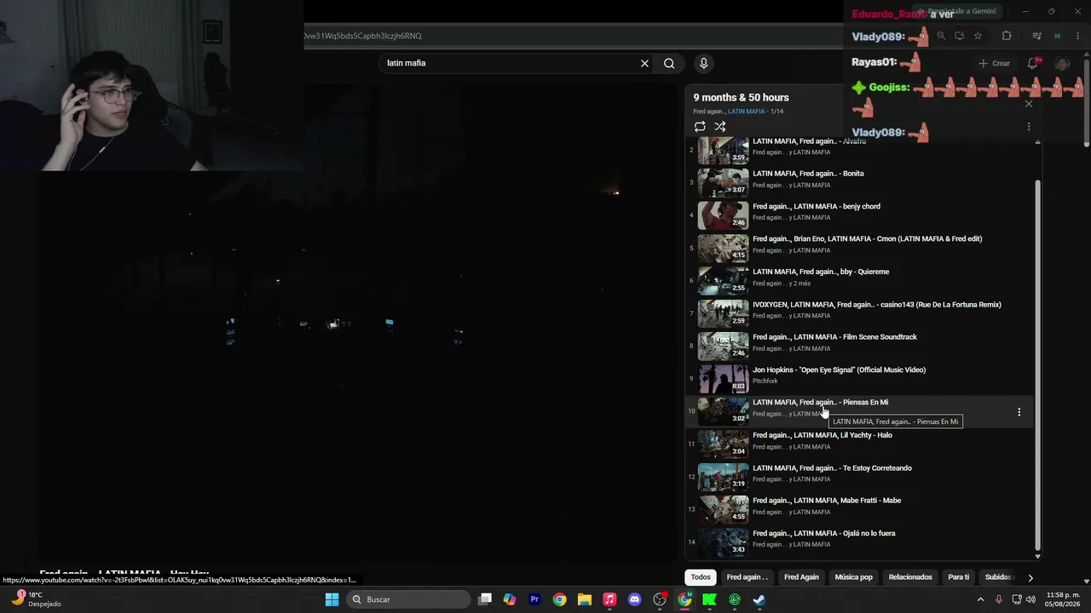Viewport: 1091px width, 613px height.
Task: Select the Bonita playlist video thumbnail
Action: tap(724, 182)
